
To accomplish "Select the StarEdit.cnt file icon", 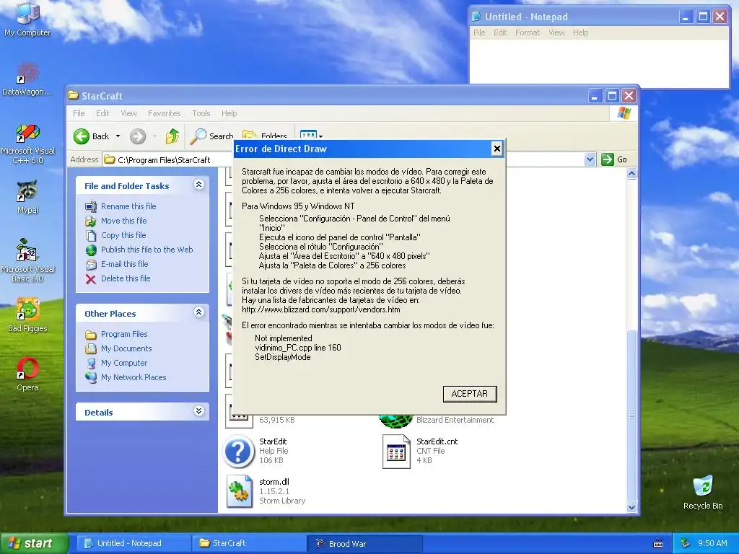I will 396,451.
